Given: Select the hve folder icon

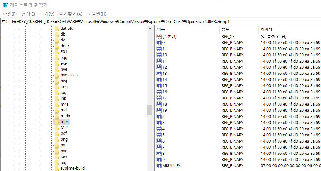Looking at the screenshot, I should tap(57, 69).
